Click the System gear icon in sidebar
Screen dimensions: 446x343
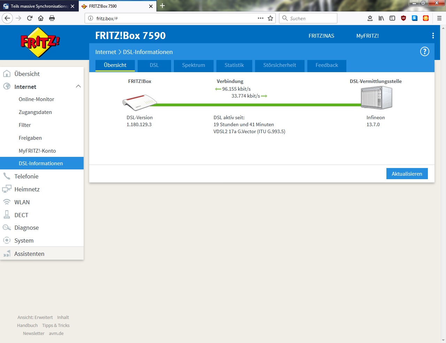click(x=7, y=240)
